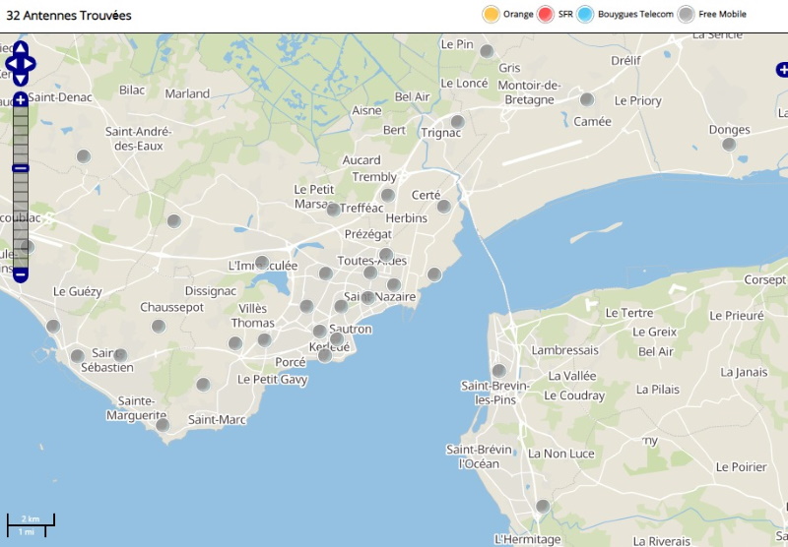This screenshot has width=788, height=547.
Task: Pan the map down with arrow
Action: 20,79
